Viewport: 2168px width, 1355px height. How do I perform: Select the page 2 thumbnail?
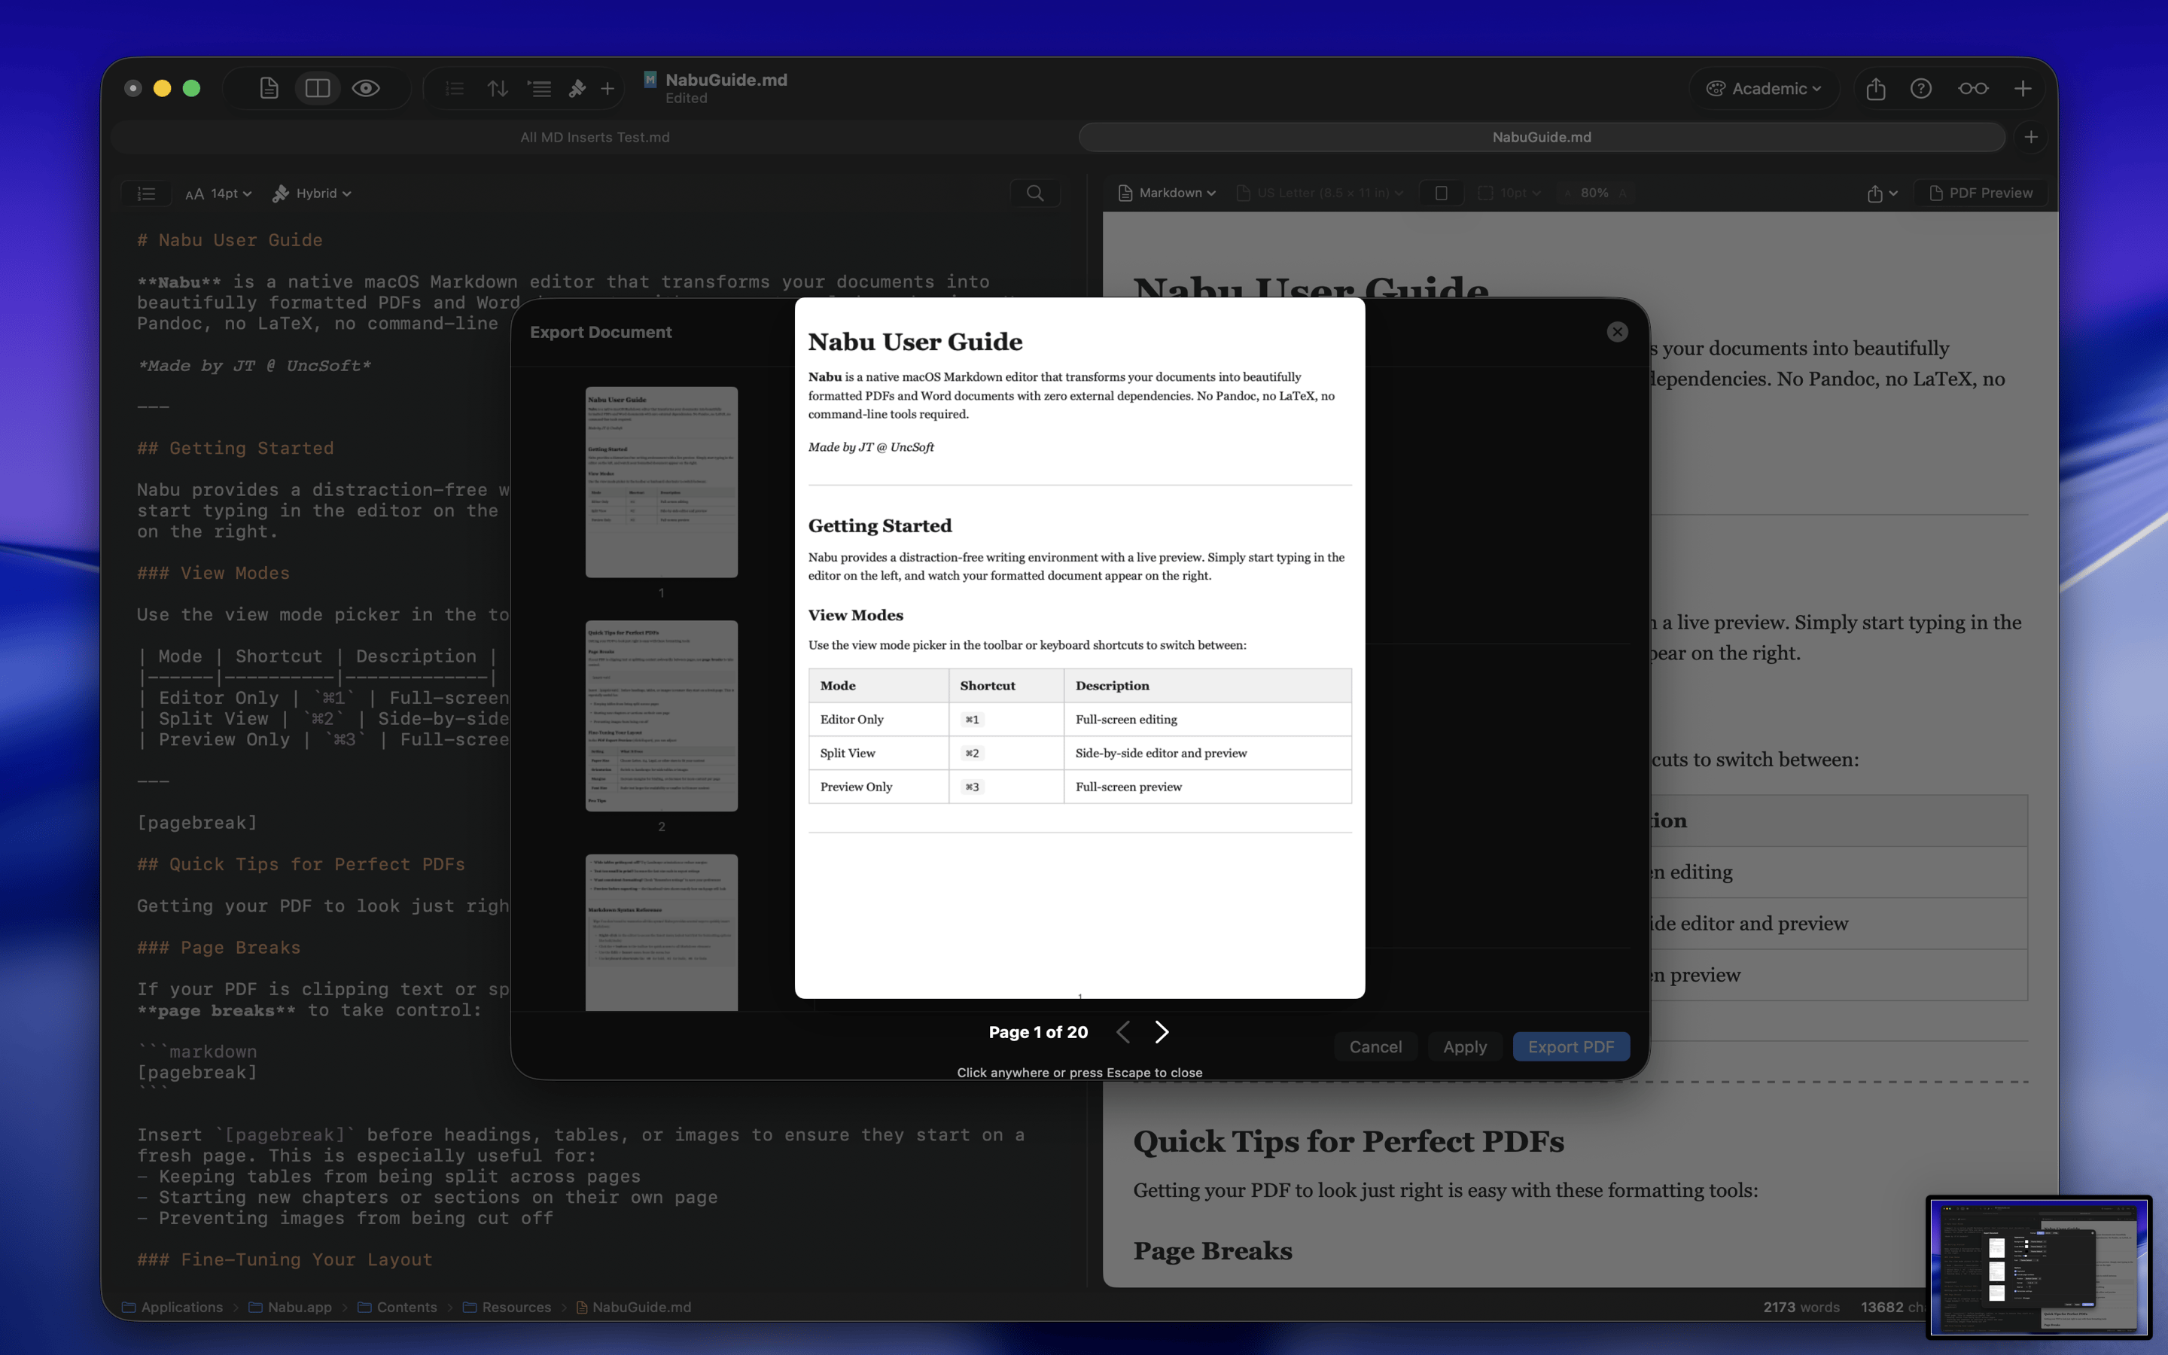click(x=661, y=715)
